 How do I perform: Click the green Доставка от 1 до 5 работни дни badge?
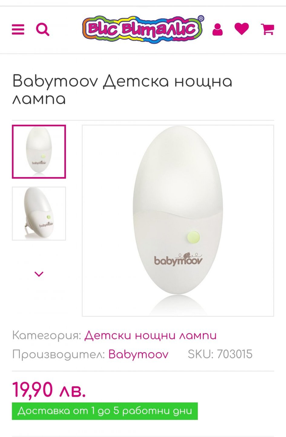105,411
